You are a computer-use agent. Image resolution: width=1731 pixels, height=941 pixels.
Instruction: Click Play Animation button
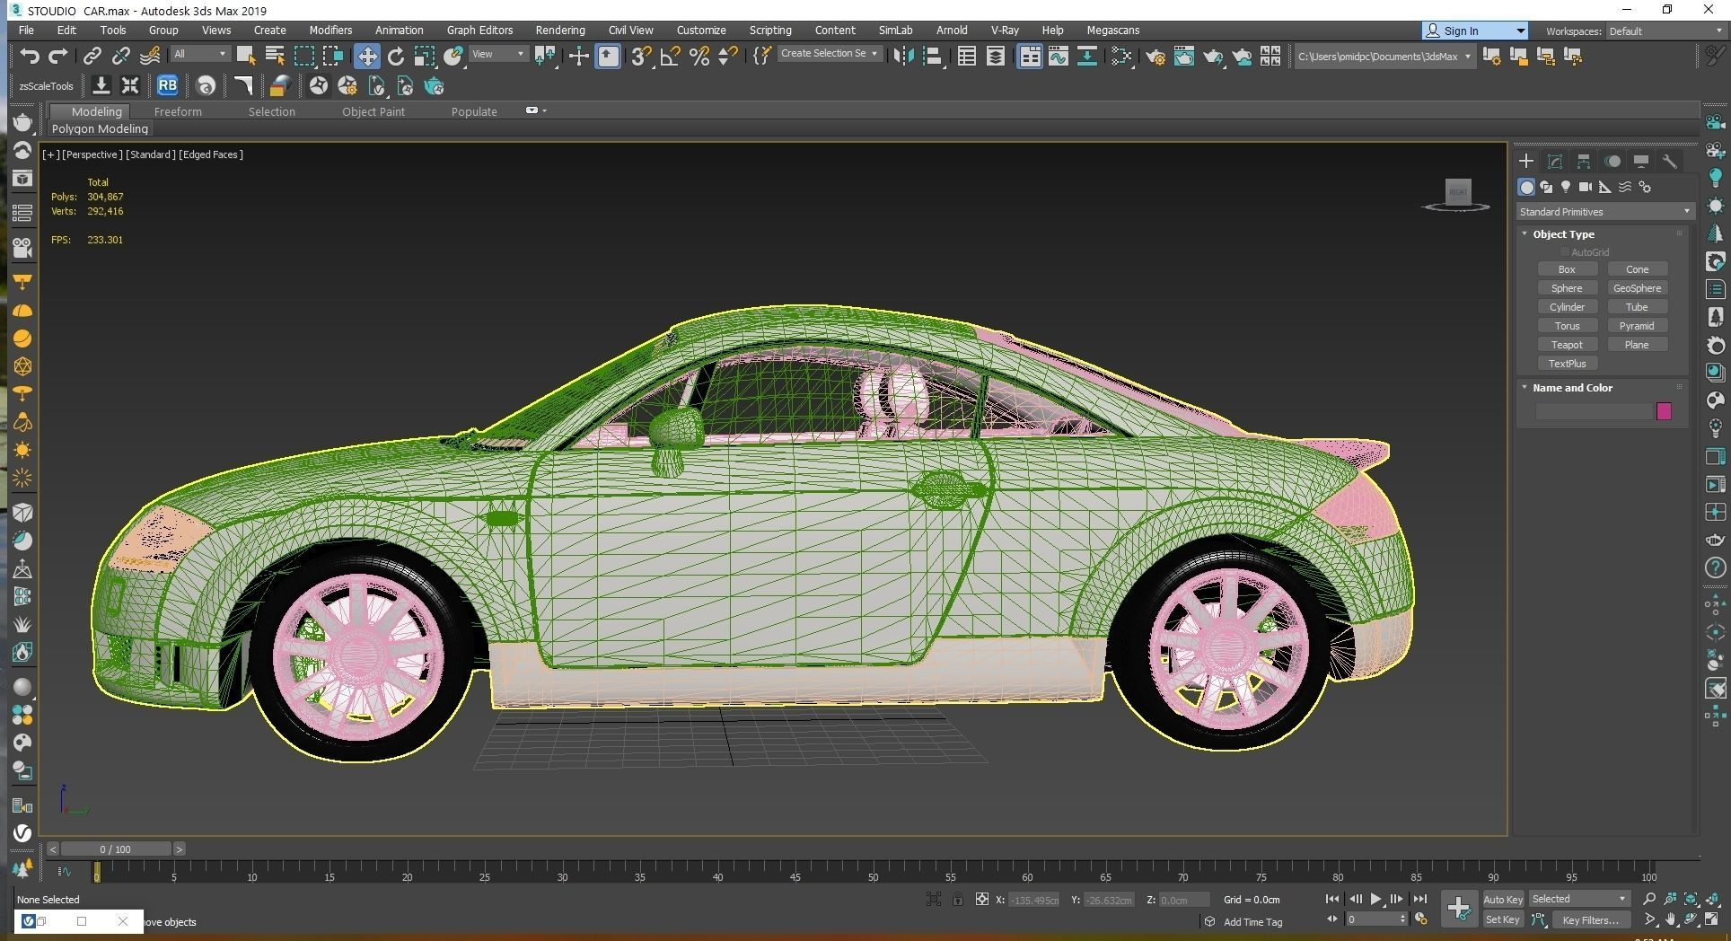[x=1375, y=899]
